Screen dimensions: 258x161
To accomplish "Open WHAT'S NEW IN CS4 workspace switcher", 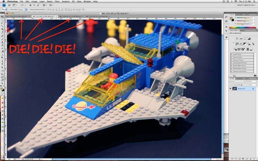I will (x=246, y=5).
